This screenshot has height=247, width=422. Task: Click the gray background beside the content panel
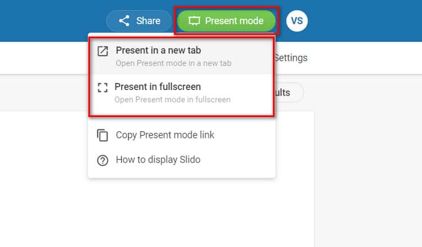pyautogui.click(x=366, y=169)
